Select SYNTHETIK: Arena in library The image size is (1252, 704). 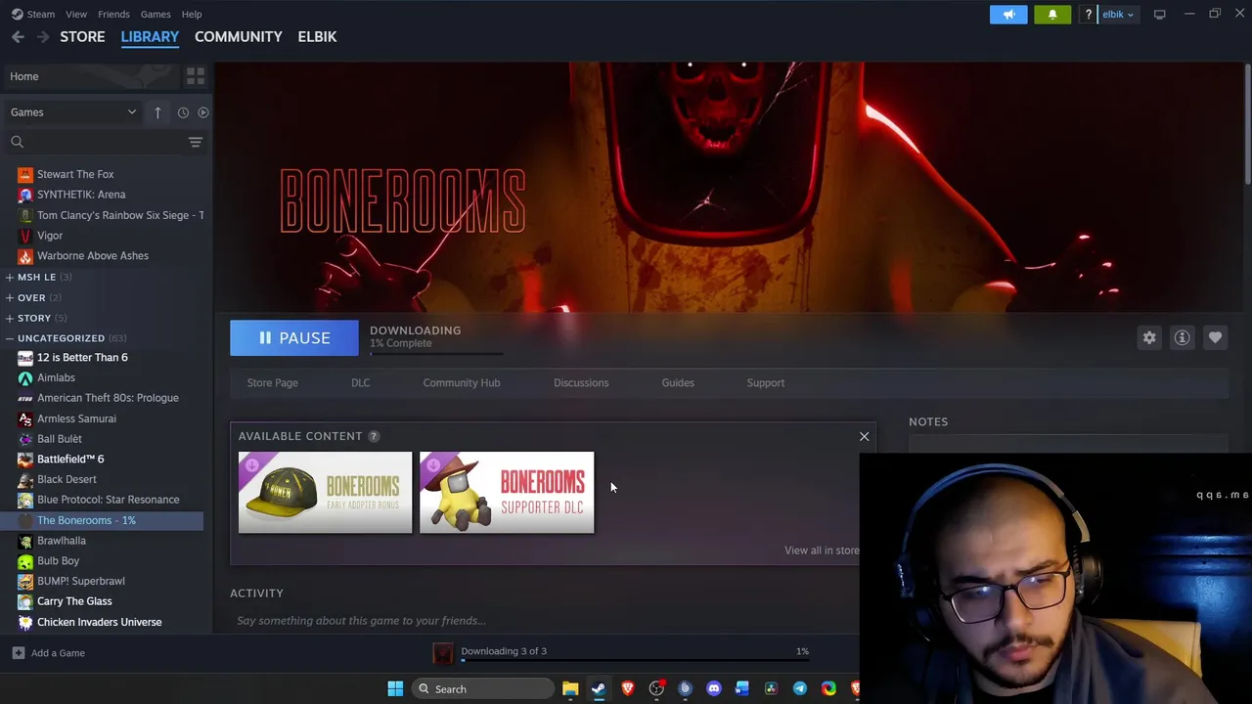point(81,195)
